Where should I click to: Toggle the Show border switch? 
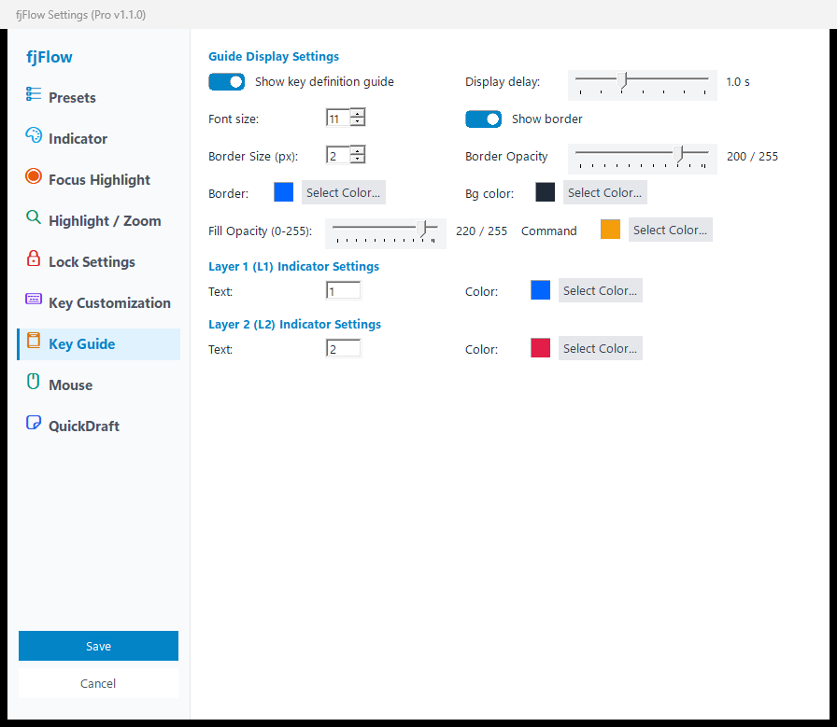pos(483,119)
